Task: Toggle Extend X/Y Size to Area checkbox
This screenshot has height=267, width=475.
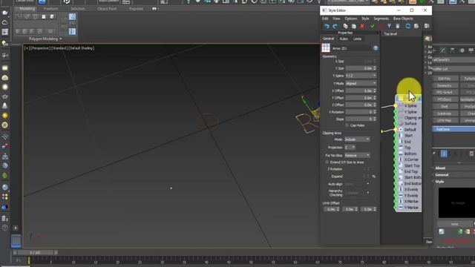Action: [x=327, y=162]
